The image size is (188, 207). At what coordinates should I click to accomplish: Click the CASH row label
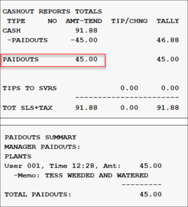11,31
